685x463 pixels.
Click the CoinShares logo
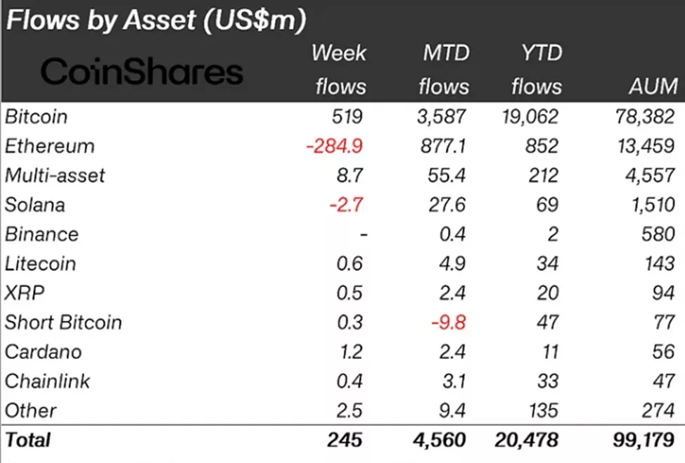(x=141, y=72)
